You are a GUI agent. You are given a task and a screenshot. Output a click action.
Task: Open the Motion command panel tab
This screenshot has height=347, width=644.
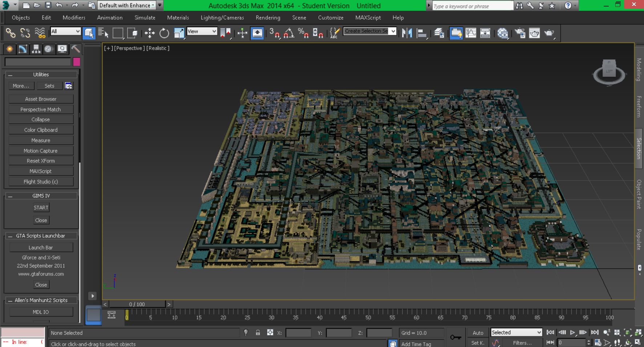[49, 49]
